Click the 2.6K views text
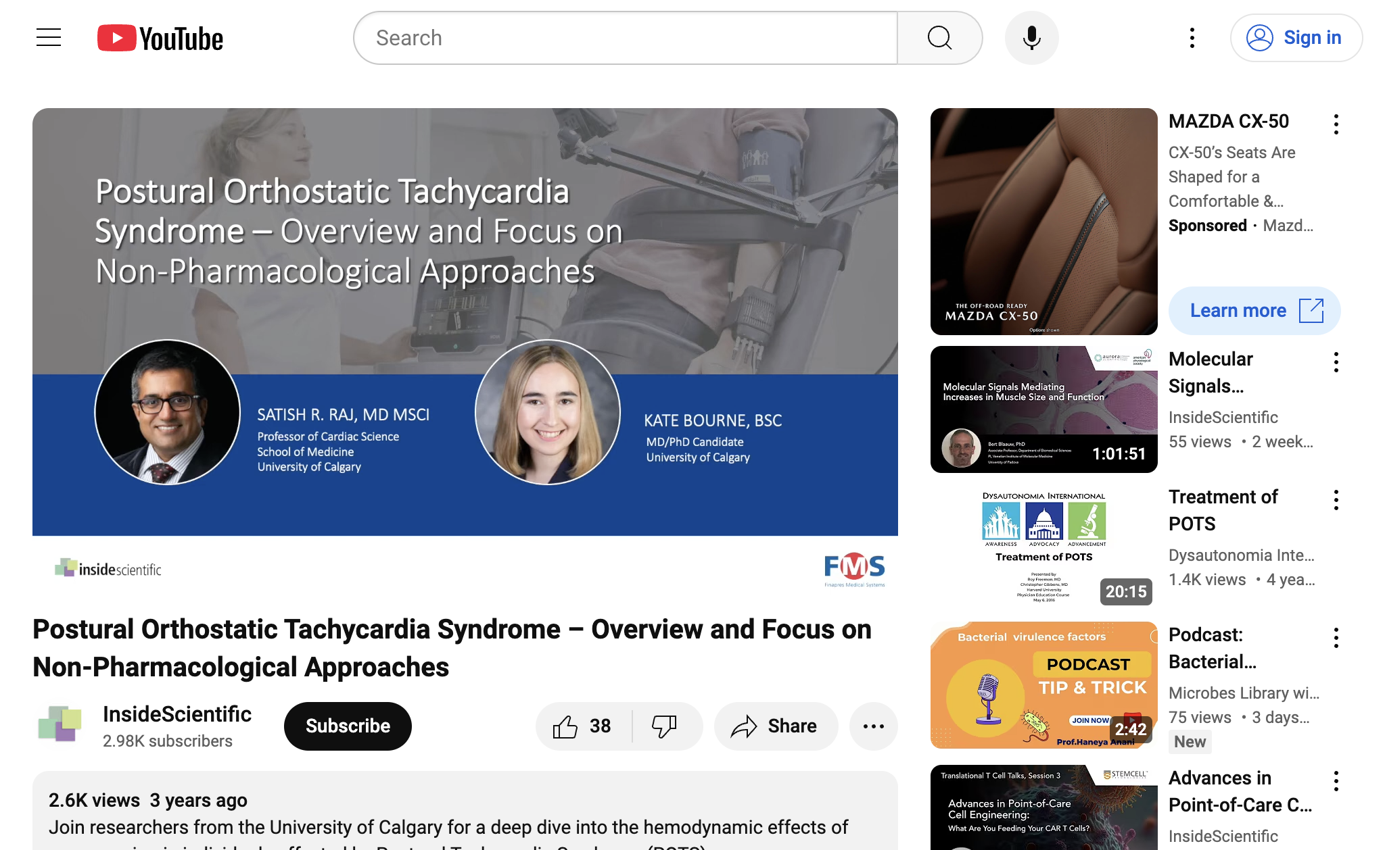The height and width of the screenshot is (850, 1385). tap(94, 801)
